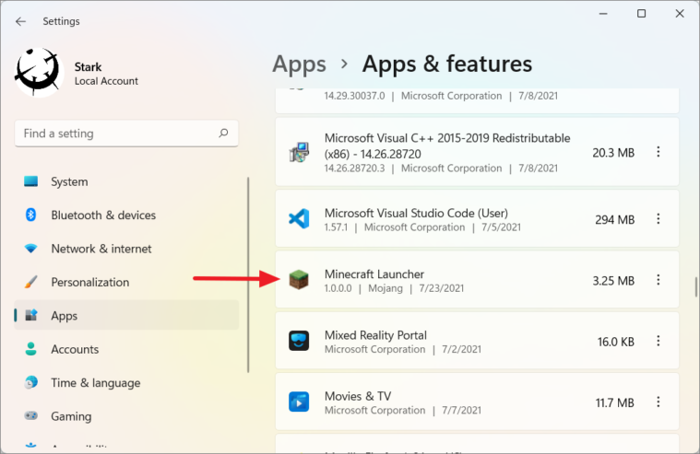
Task: Click the Mixed Reality Portal title
Action: click(375, 335)
